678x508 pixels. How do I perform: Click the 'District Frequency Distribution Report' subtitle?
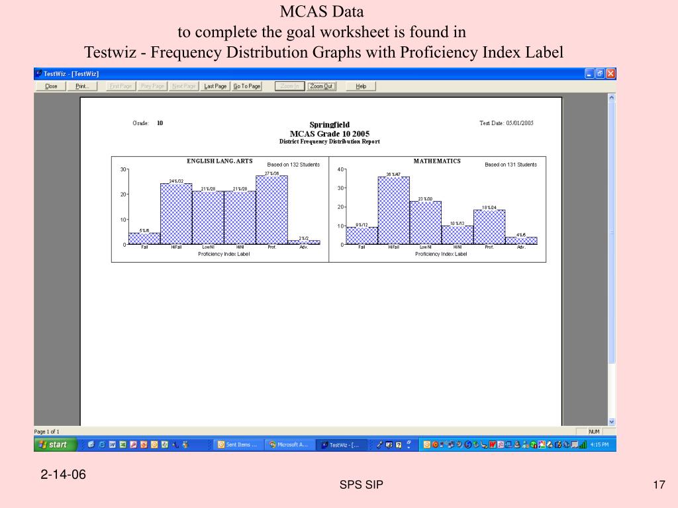(330, 142)
